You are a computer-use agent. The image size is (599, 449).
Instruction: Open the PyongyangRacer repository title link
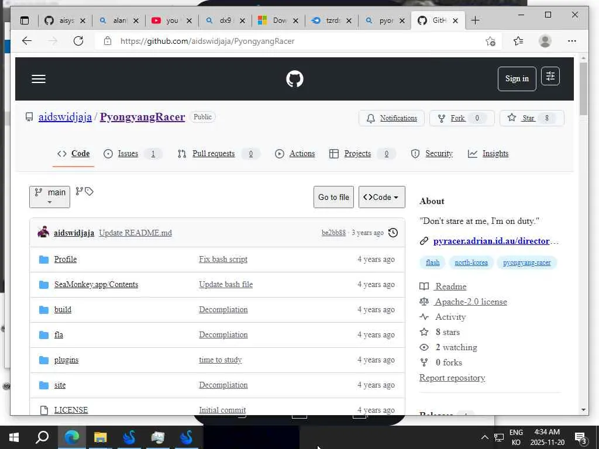(142, 117)
